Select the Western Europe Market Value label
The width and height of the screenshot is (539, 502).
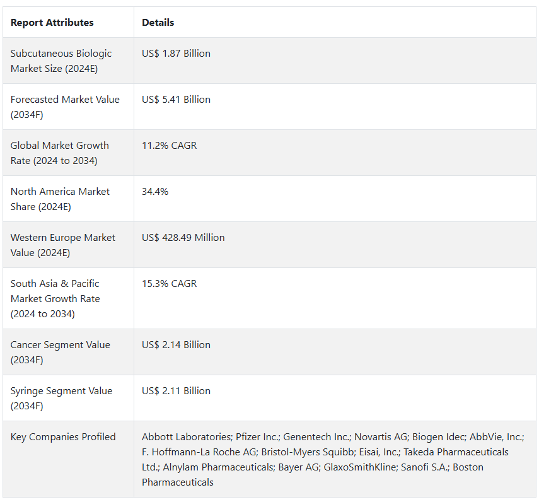point(63,245)
